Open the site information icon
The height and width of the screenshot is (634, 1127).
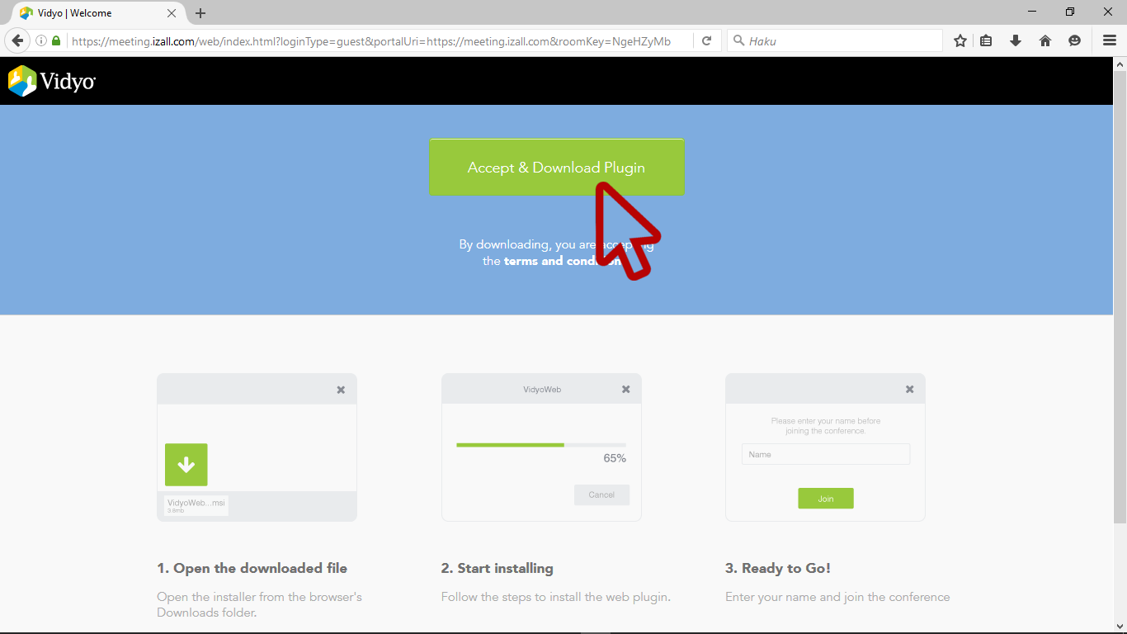pos(41,40)
